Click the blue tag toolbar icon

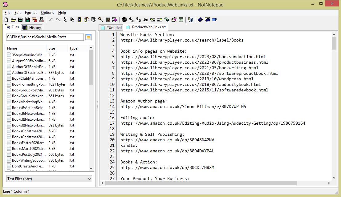pos(200,20)
